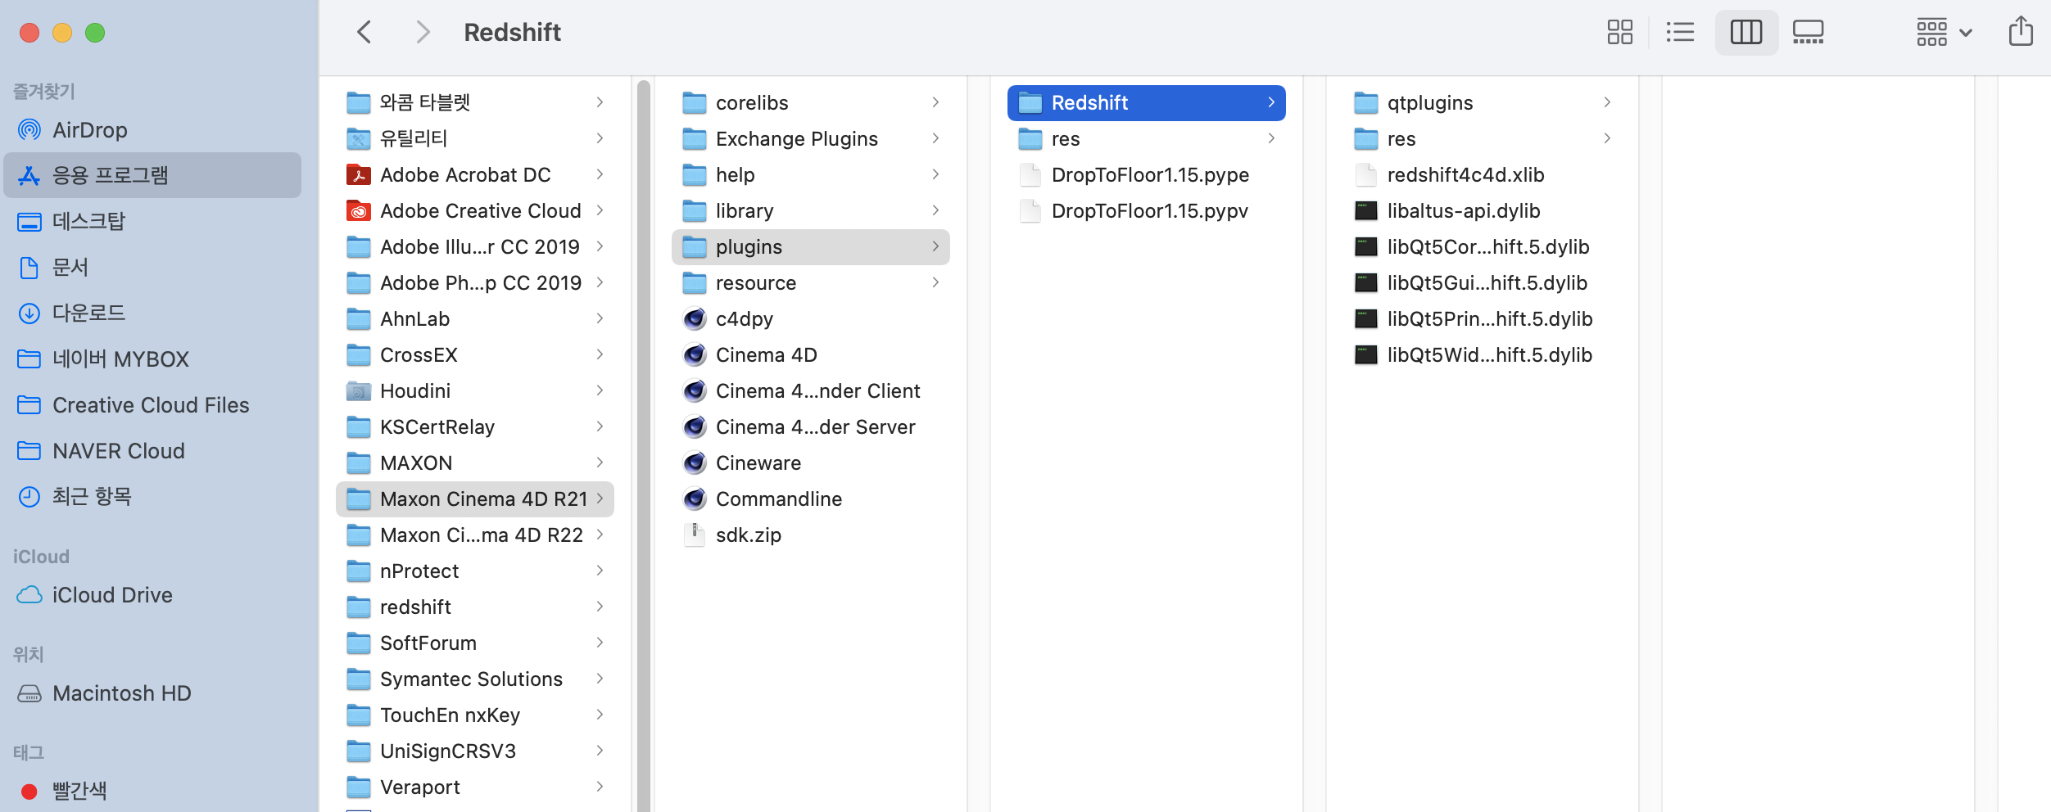The width and height of the screenshot is (2051, 812).
Task: Select the Adobe Creative Cloud icon
Action: pos(359,210)
